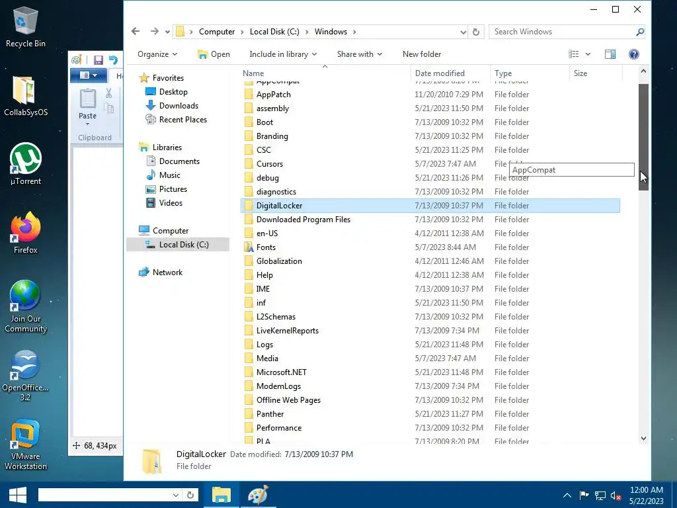
Task: Open the Paint file menu button
Action: click(88, 75)
